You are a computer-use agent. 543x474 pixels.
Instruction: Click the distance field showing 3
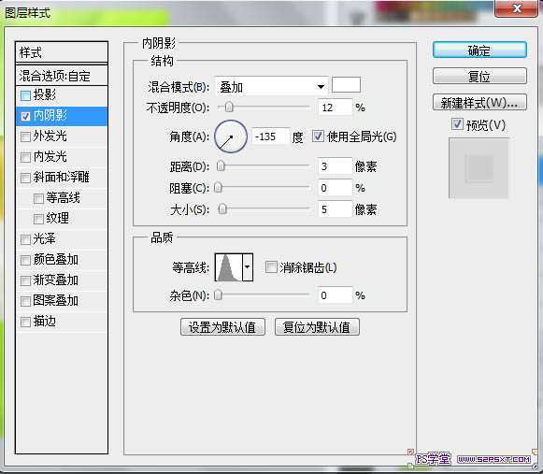tap(335, 166)
